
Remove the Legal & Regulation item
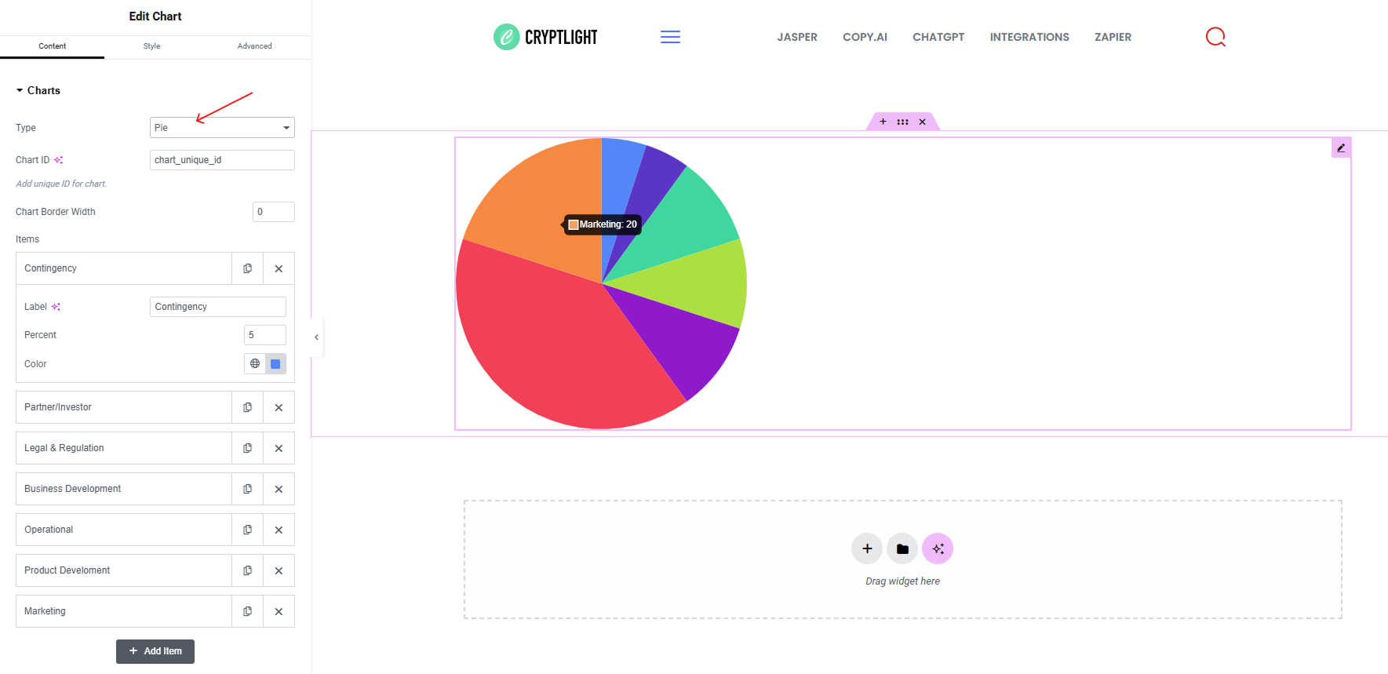pos(279,448)
